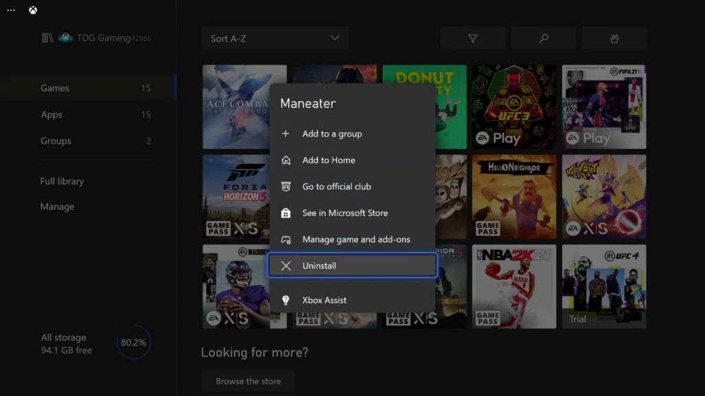Open Xbox Assist from the menu

coord(352,300)
